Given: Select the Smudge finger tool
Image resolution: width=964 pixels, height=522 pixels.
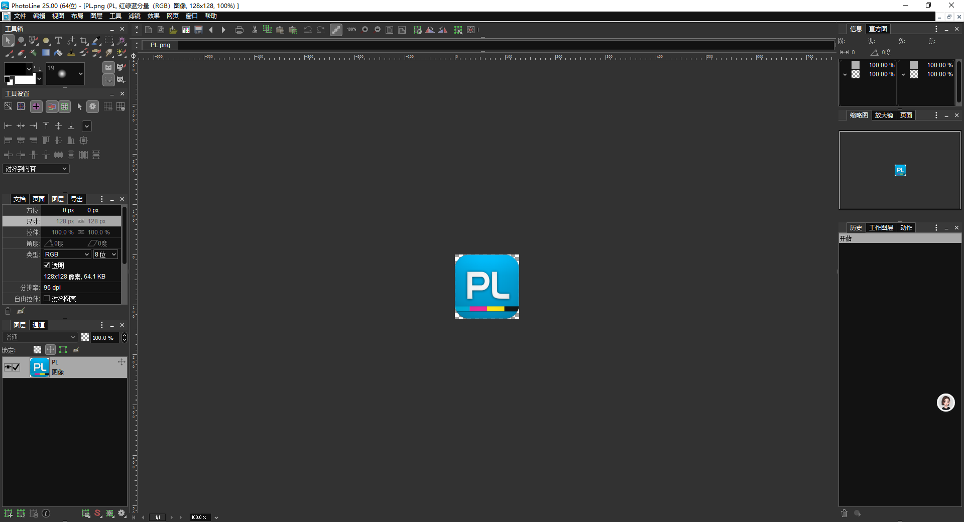Looking at the screenshot, I should coord(109,53).
